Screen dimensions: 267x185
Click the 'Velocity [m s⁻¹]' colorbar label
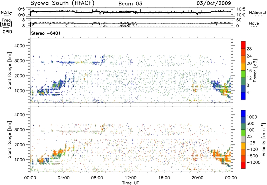tap(264, 139)
